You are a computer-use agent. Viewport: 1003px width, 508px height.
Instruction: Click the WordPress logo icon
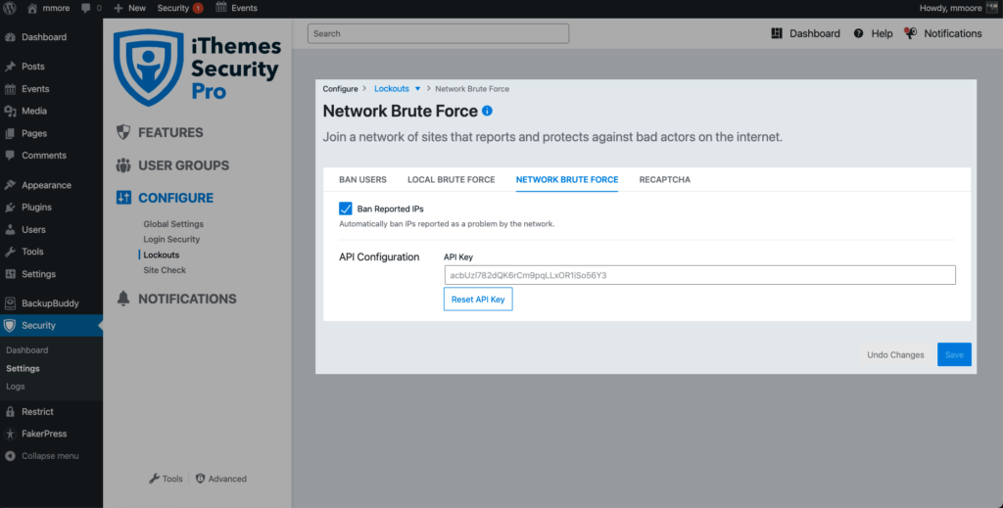(10, 8)
